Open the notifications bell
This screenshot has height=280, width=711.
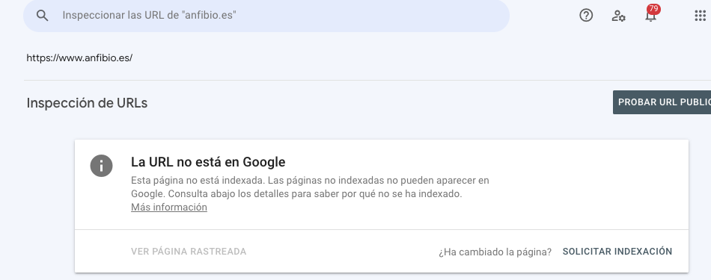coord(650,16)
